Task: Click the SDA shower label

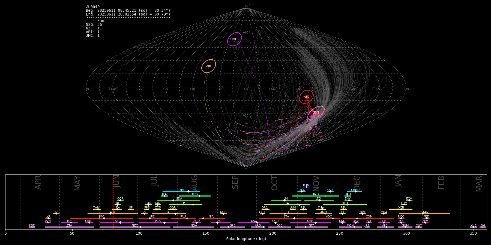Action: pos(179,199)
